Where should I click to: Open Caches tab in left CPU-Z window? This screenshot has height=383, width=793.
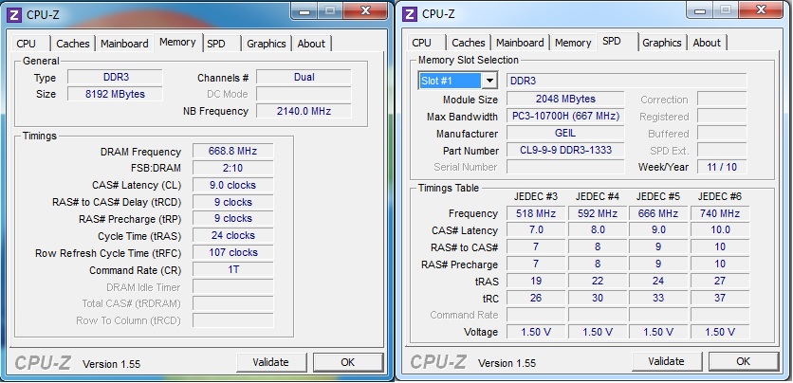(x=73, y=44)
